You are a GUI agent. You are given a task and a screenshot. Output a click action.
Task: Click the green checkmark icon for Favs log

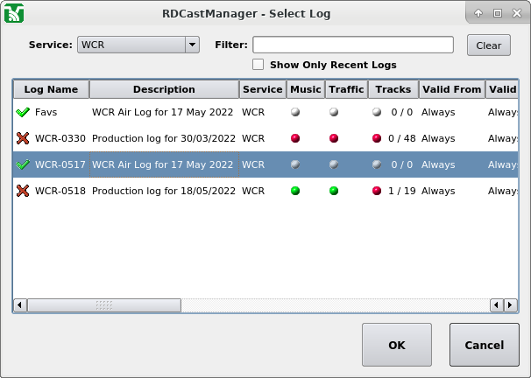23,112
